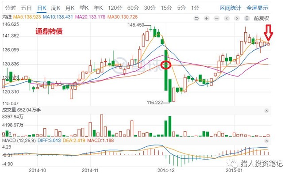
Task: Zoom out with the minus icon
Action: [216, 18]
